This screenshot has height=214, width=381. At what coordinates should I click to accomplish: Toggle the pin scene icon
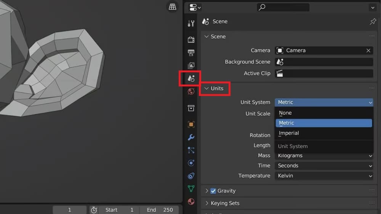(373, 21)
